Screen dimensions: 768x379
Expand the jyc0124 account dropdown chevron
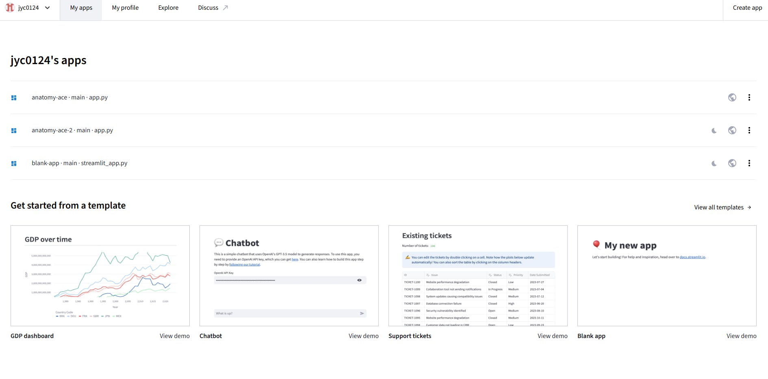(48, 8)
